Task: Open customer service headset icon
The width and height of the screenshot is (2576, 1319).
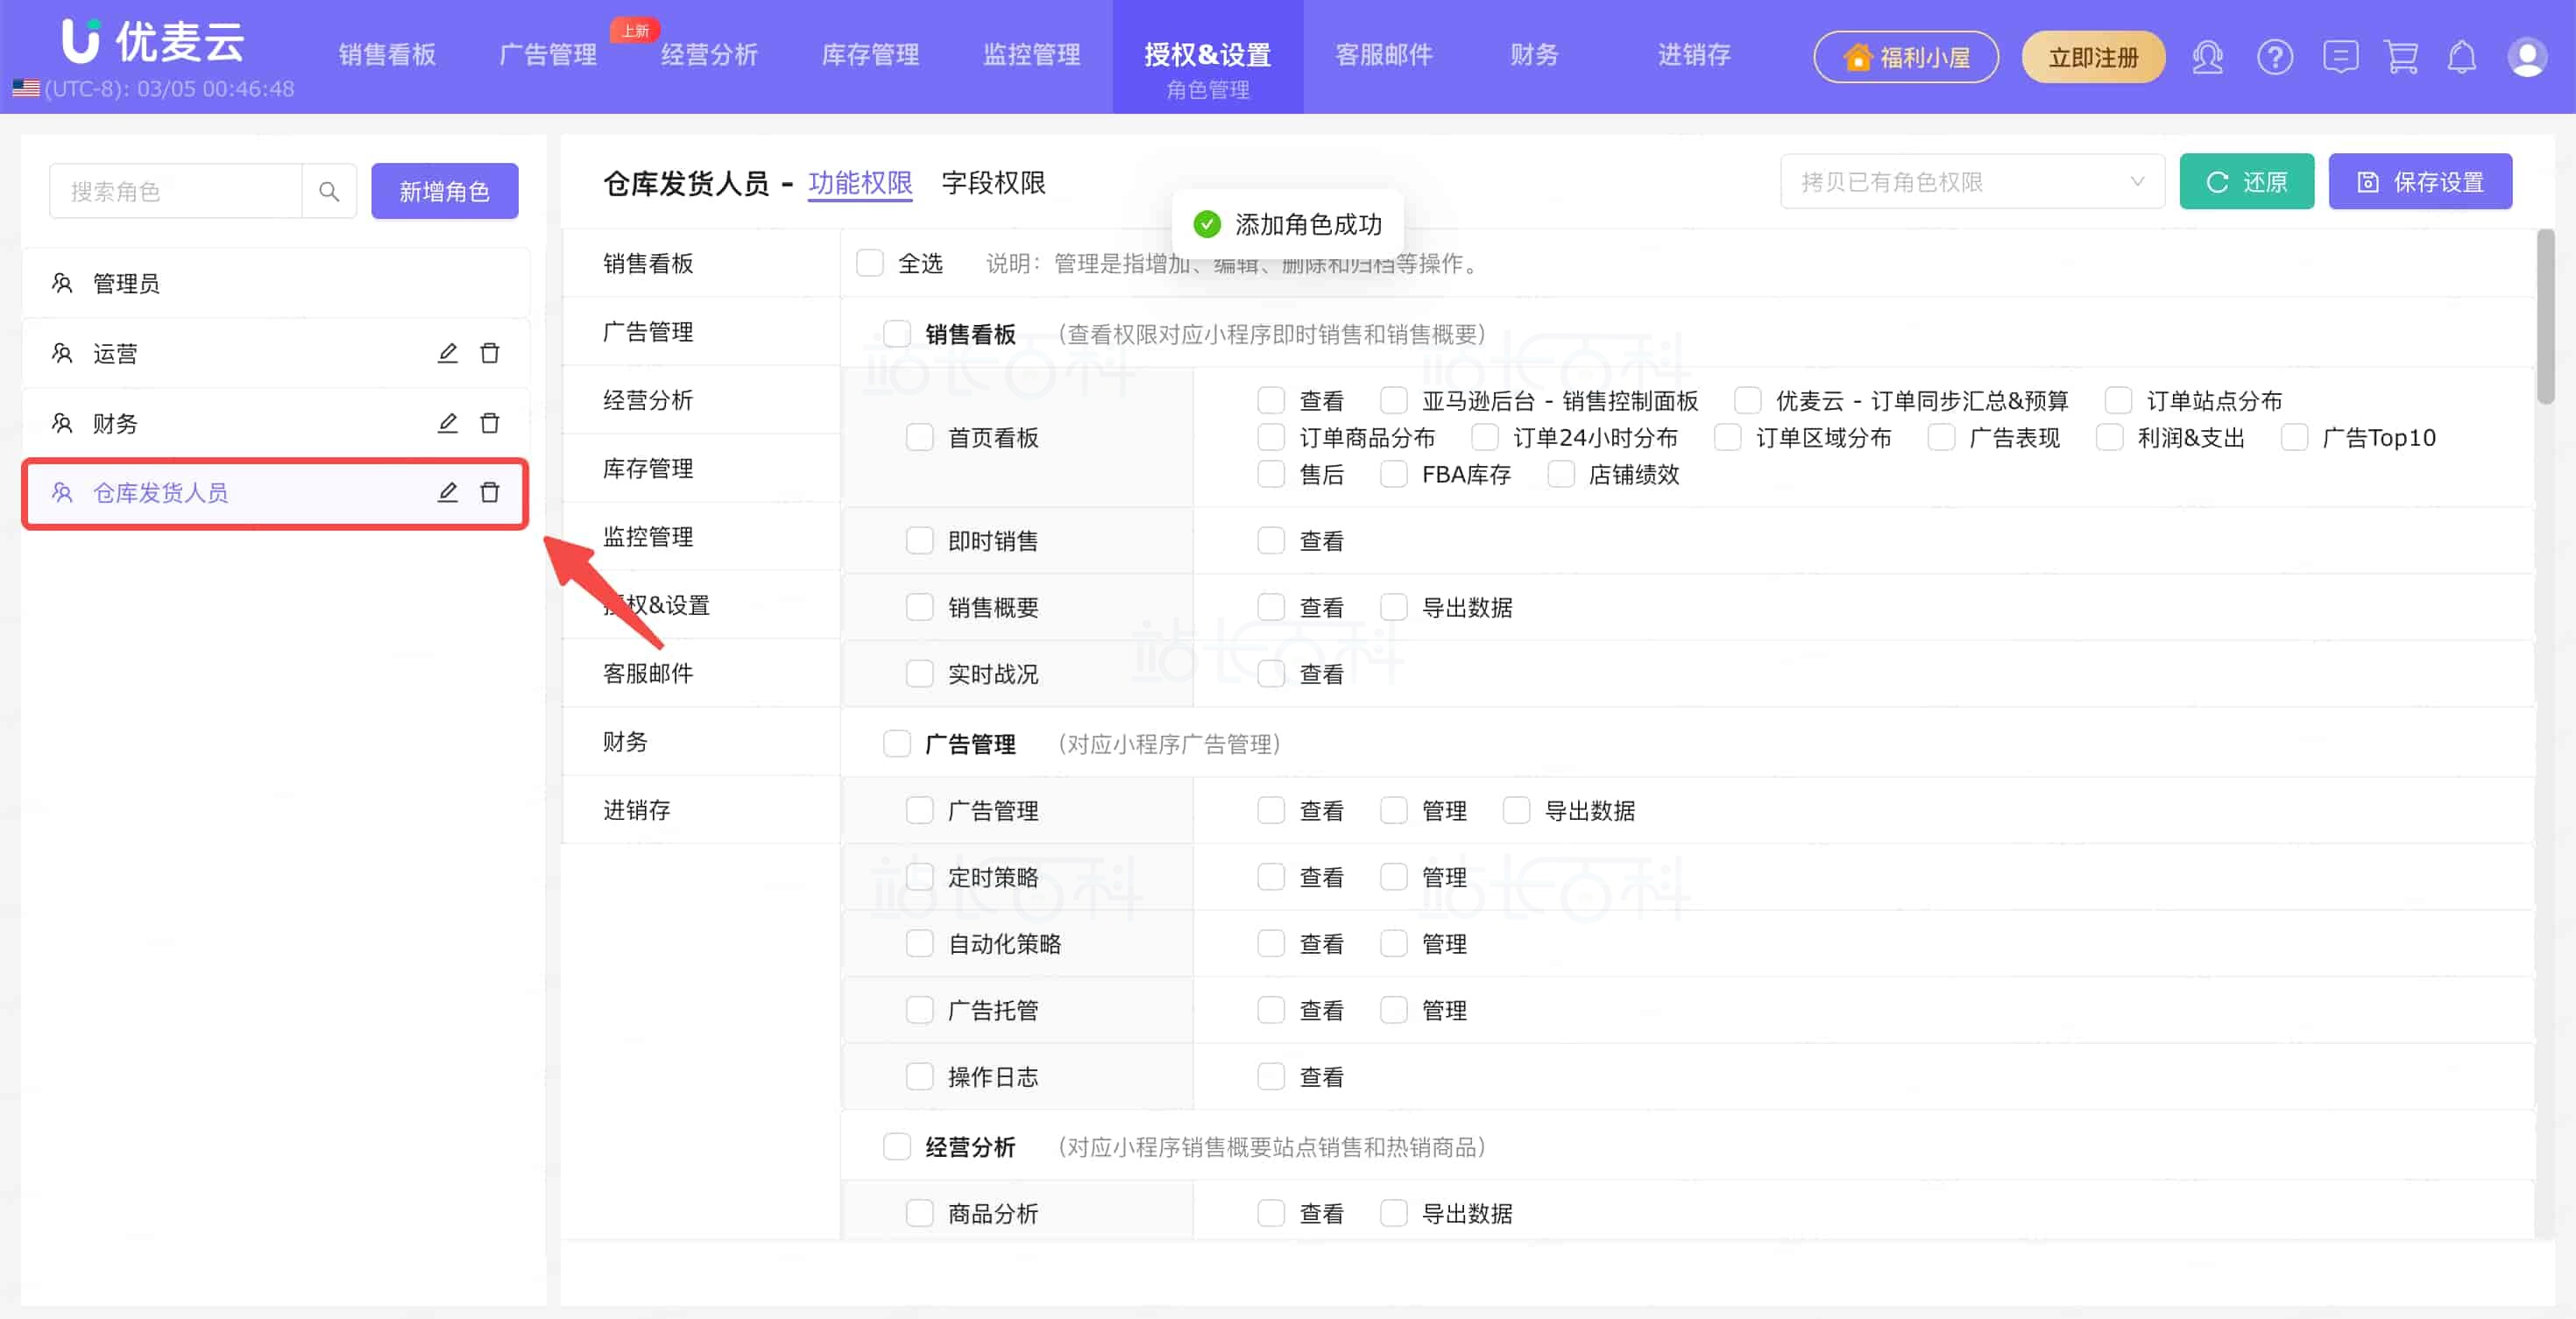Action: [2207, 57]
